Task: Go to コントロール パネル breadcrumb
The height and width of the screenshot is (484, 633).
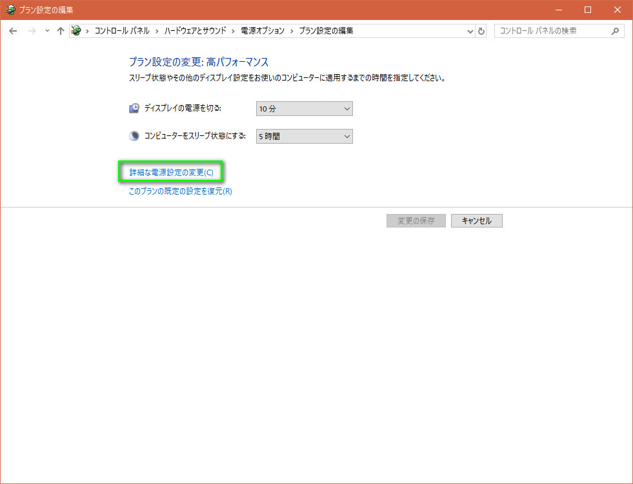Action: (x=122, y=31)
